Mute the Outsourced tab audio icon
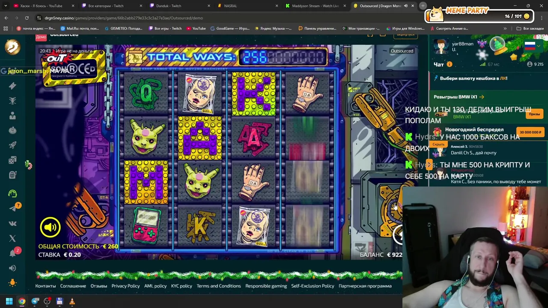This screenshot has height=308, width=548. pos(405,6)
